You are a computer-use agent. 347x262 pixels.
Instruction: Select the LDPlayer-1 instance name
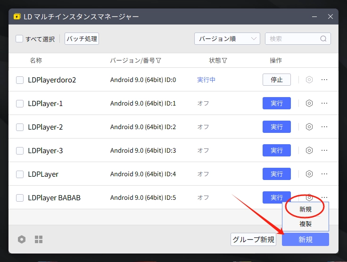click(45, 104)
